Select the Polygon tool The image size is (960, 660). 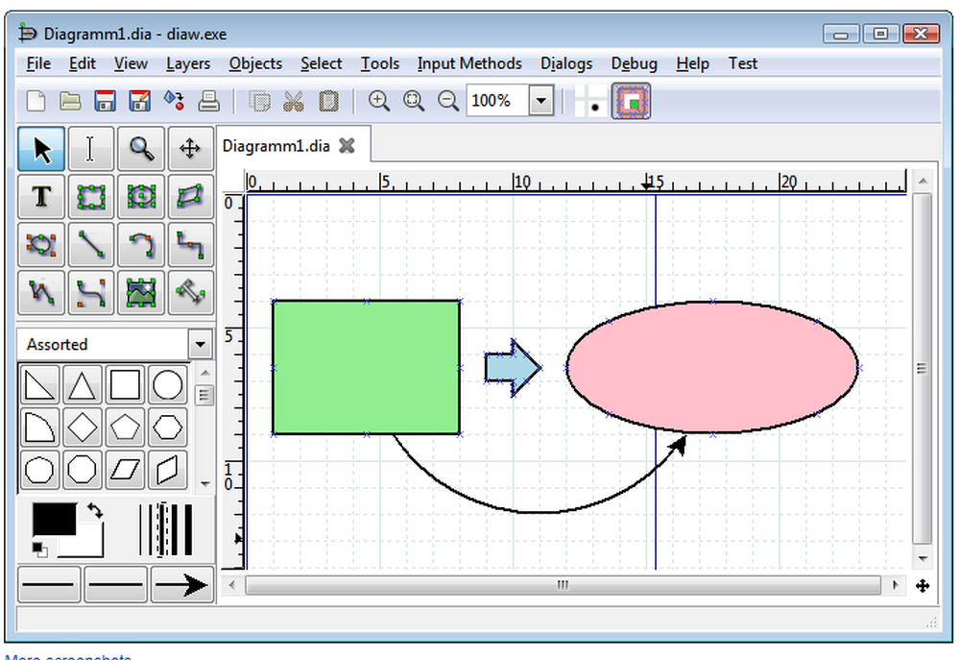click(190, 197)
